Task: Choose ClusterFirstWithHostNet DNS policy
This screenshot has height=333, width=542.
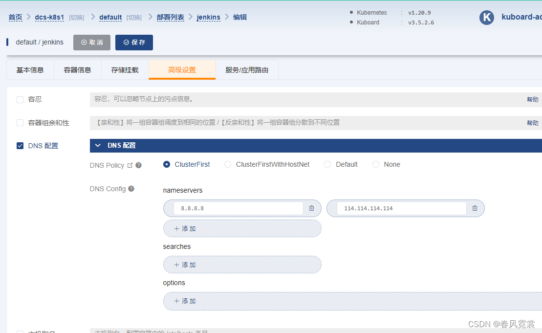Action: click(x=227, y=164)
